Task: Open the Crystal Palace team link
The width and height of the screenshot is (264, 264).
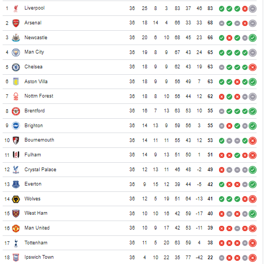Action: (x=40, y=170)
